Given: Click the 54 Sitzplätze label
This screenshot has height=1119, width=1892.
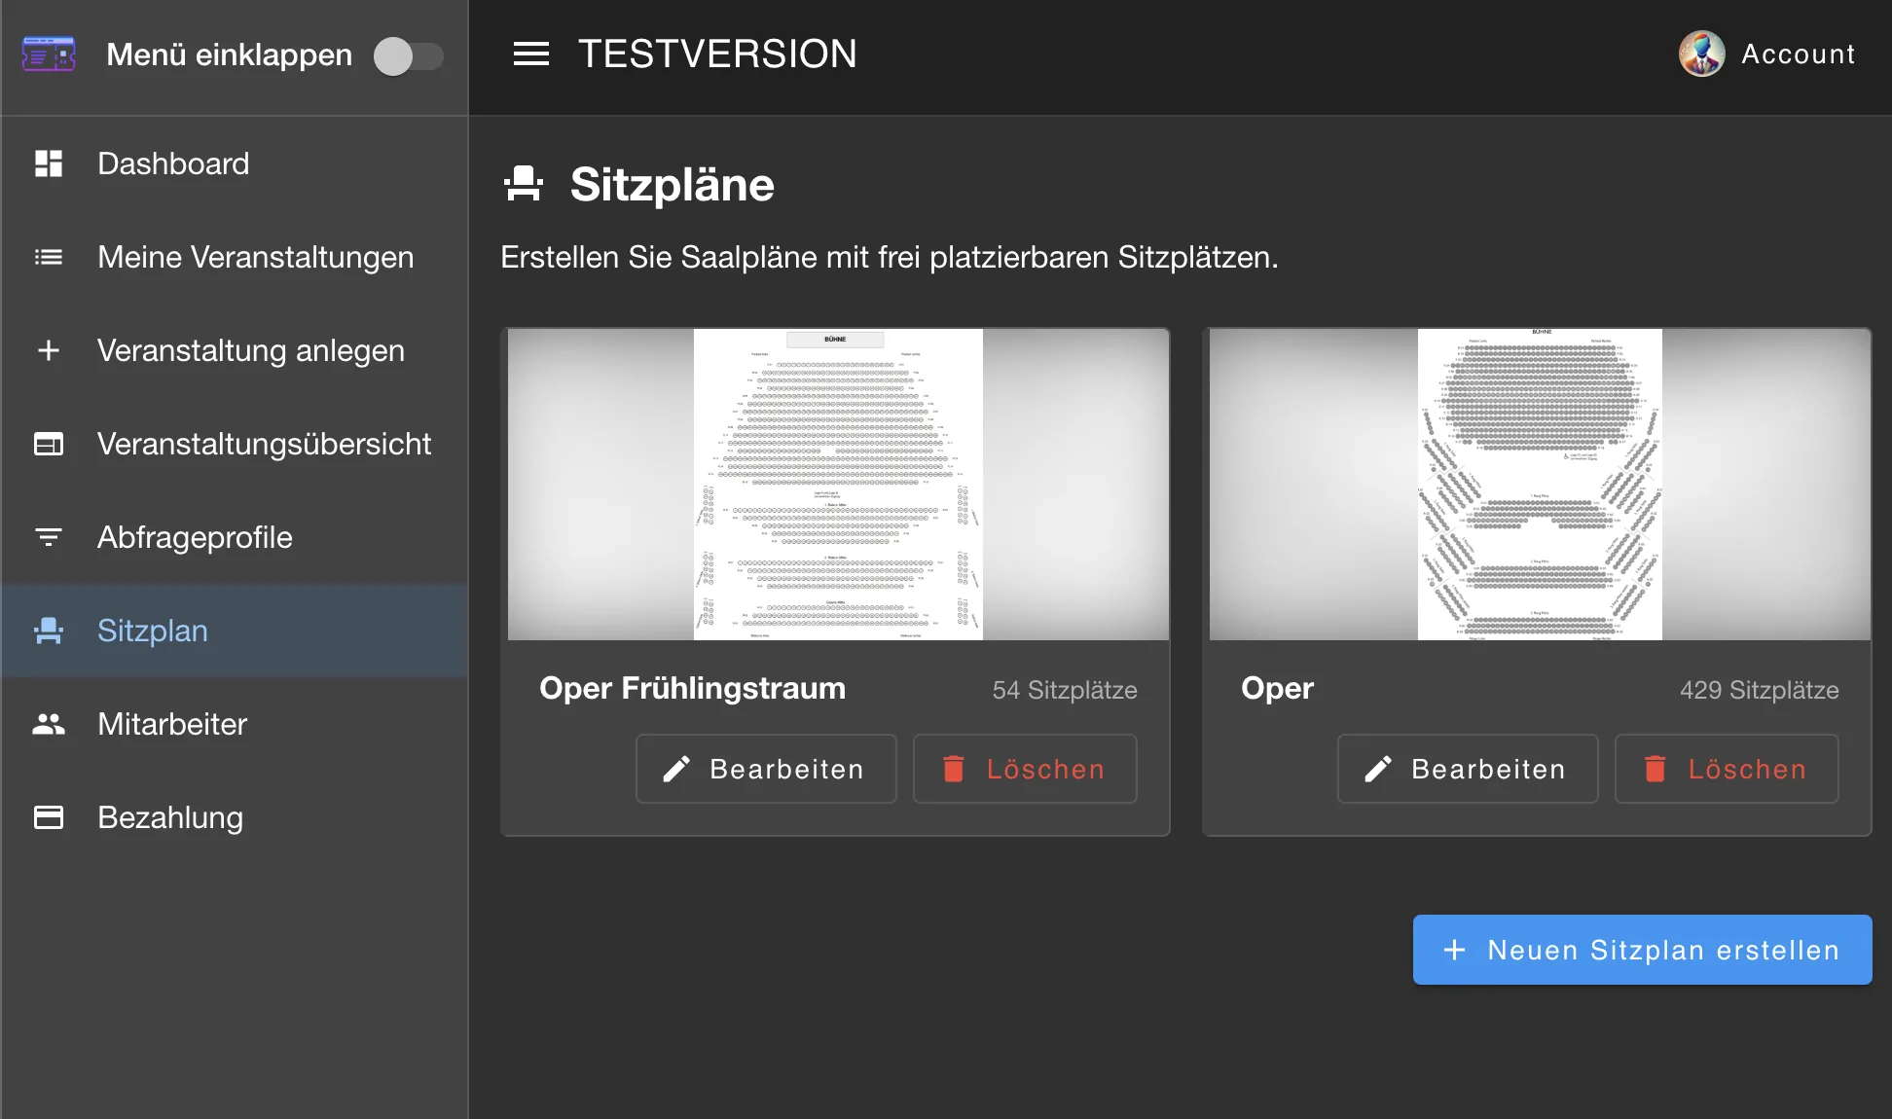Looking at the screenshot, I should pos(1065,690).
